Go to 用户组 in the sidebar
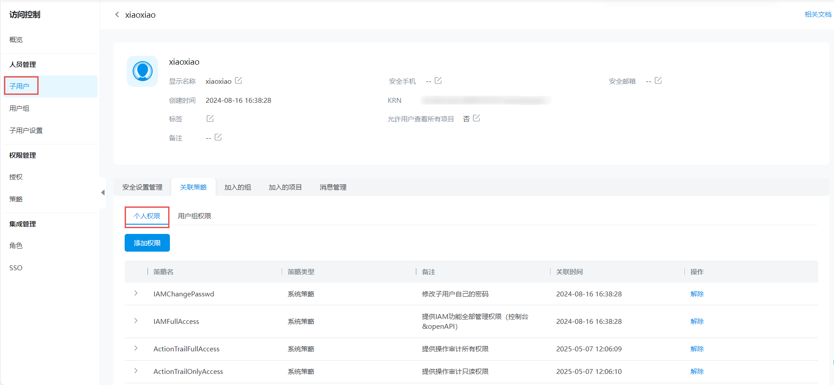 click(20, 109)
